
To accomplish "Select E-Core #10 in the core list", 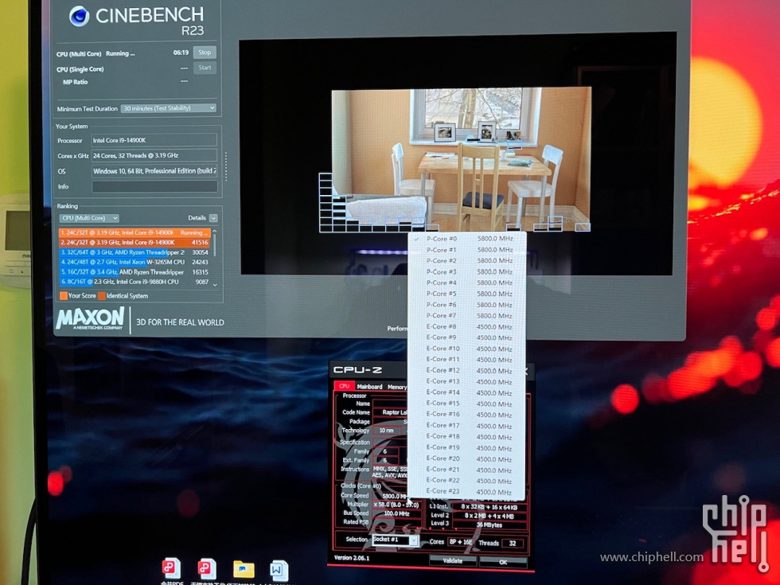I will click(466, 349).
